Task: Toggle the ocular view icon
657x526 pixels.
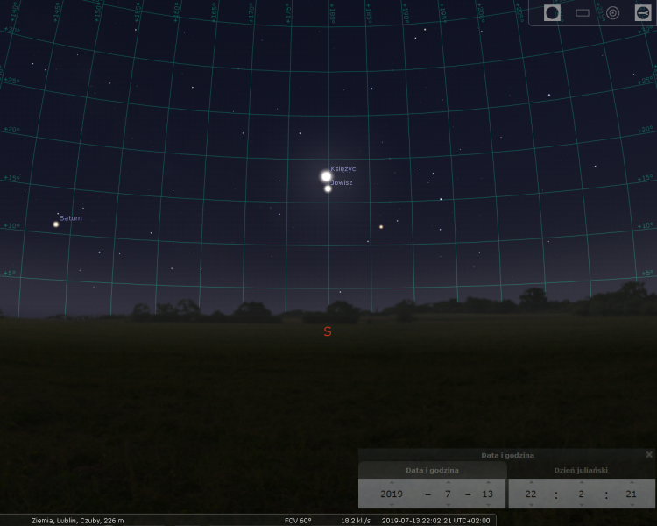Action: [x=552, y=13]
